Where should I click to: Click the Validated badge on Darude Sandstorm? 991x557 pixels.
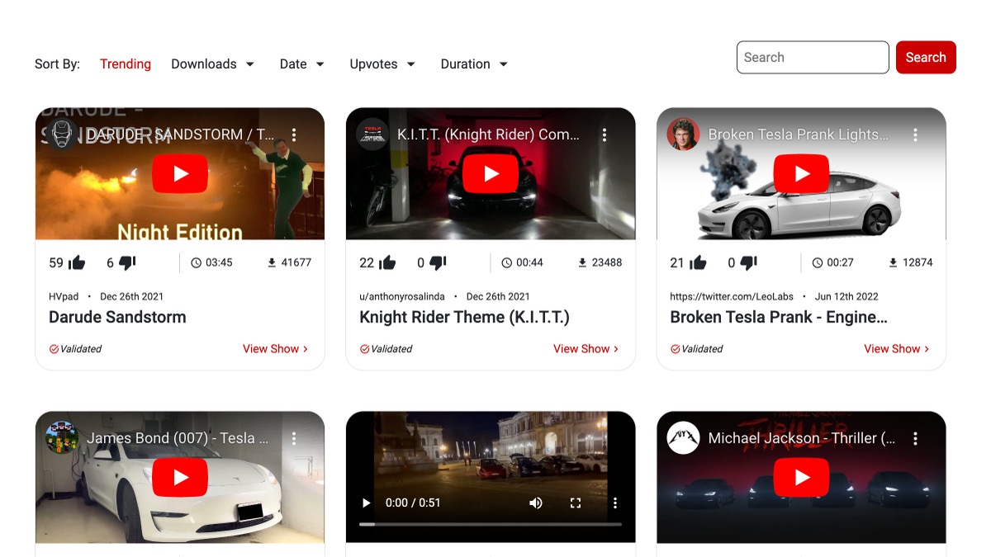pyautogui.click(x=75, y=349)
